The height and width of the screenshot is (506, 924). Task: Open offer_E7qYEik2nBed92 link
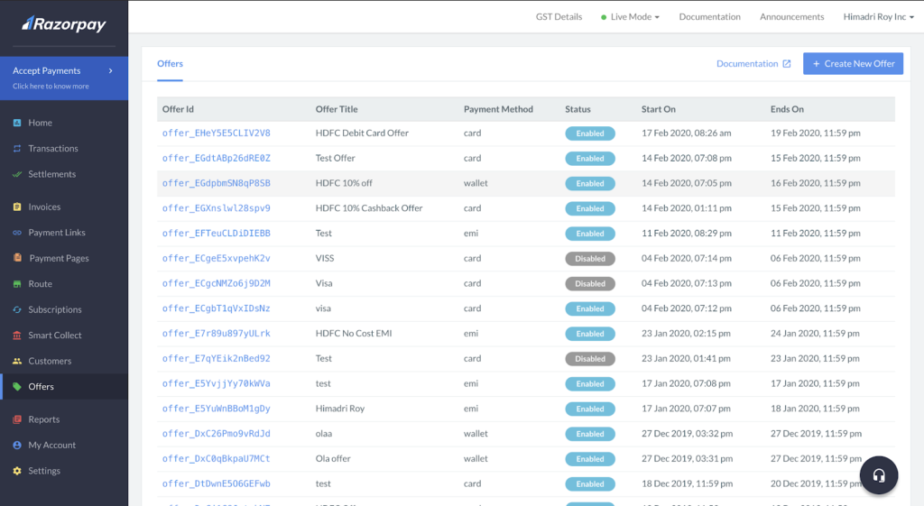click(x=217, y=358)
